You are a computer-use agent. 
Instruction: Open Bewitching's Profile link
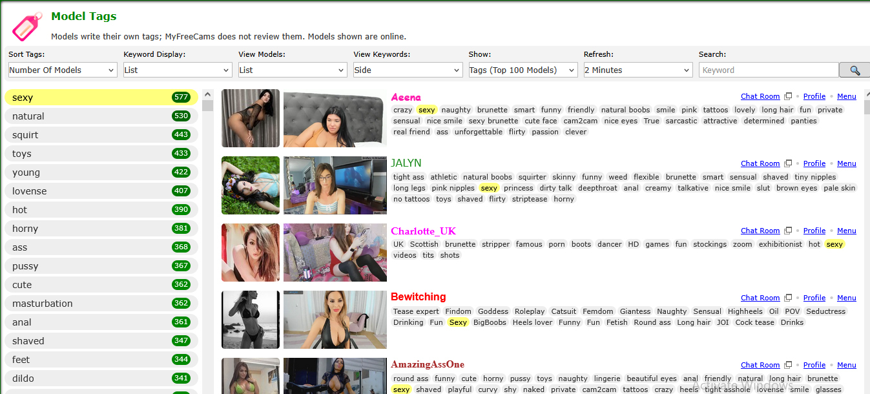click(x=814, y=298)
